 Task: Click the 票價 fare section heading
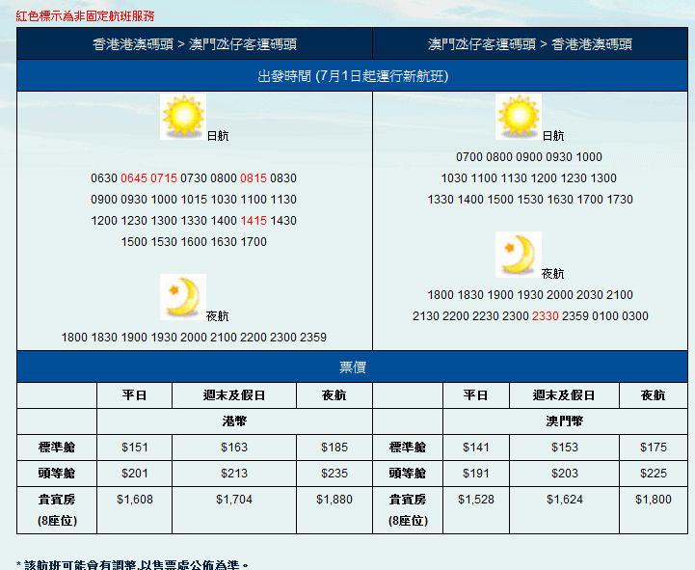[x=352, y=367]
